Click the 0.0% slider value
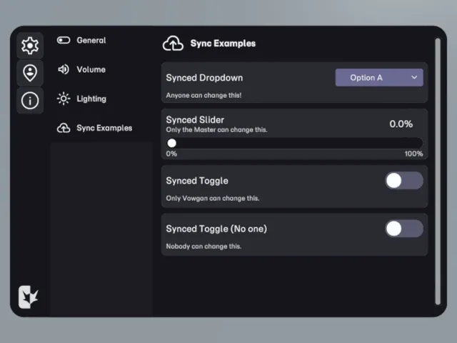The image size is (457, 343). [x=401, y=124]
